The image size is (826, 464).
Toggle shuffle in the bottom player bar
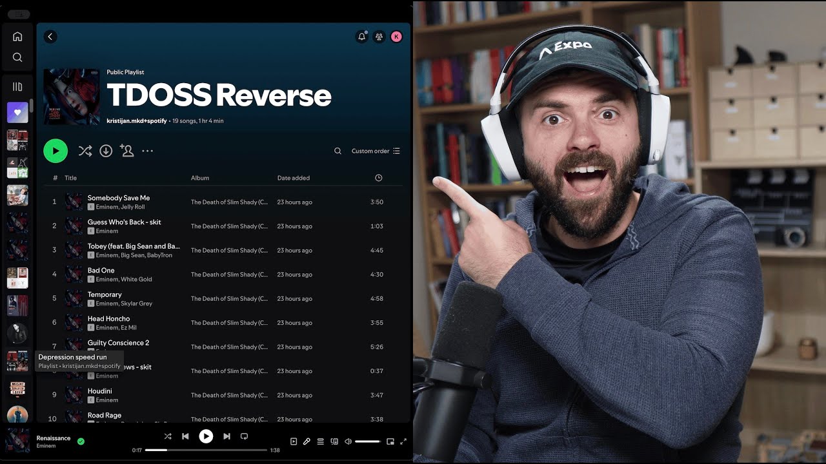click(x=168, y=436)
